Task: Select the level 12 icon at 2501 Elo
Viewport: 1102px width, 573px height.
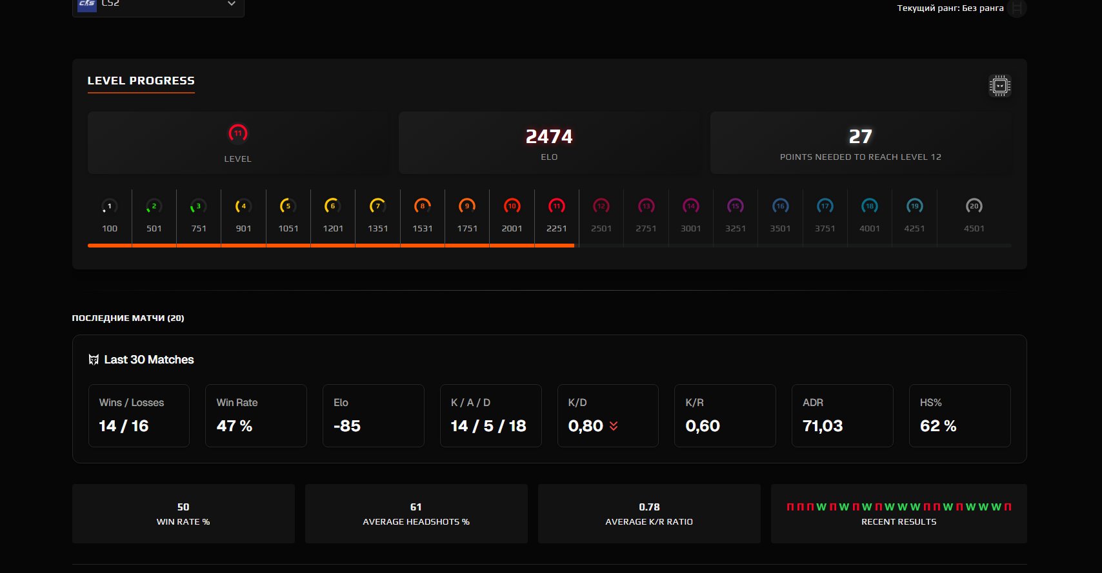Action: click(x=601, y=206)
